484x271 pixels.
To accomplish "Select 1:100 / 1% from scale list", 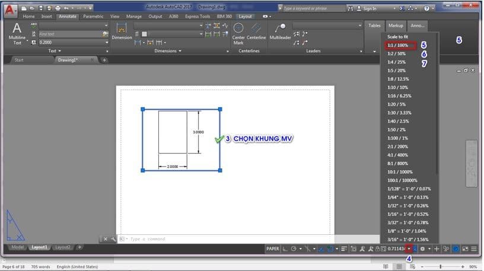I will pos(397,138).
